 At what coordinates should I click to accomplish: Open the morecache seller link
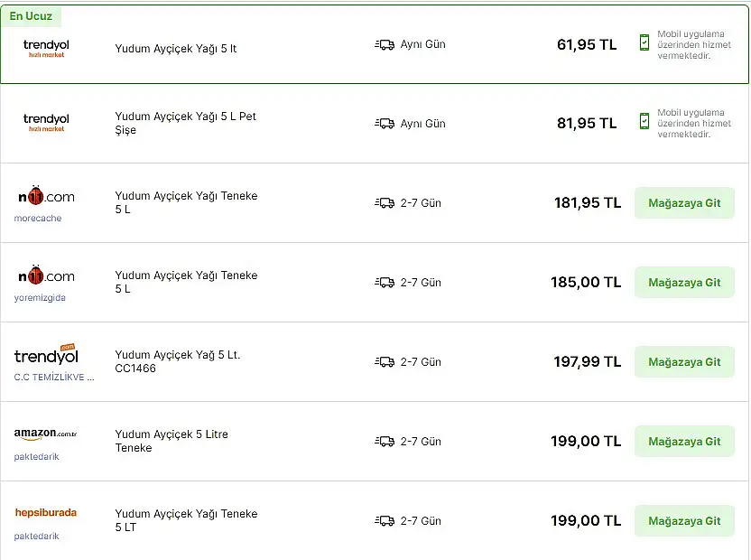(38, 219)
